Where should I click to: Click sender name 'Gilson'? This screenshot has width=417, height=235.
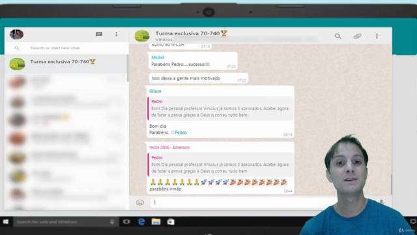(155, 91)
